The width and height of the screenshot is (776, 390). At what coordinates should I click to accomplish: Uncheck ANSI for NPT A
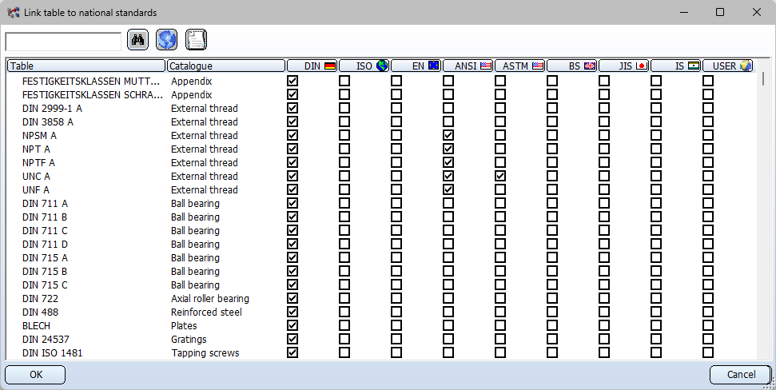(448, 149)
